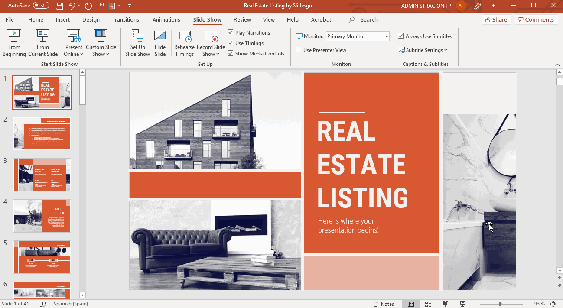
Task: Uncheck Play Narrations
Action: [x=231, y=33]
